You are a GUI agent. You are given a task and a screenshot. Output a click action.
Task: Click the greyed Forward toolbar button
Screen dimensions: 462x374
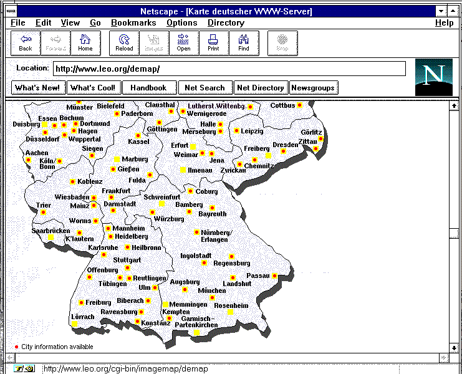(x=55, y=43)
